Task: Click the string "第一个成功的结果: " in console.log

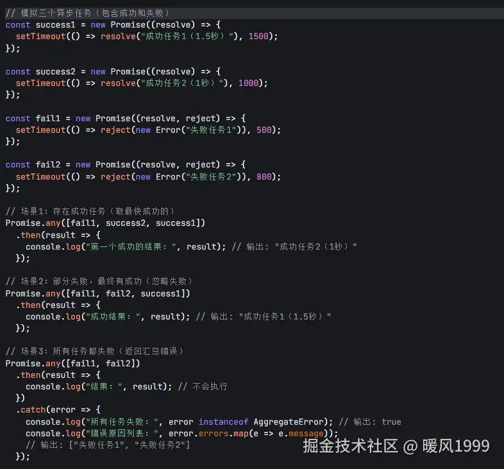Action: [x=131, y=247]
